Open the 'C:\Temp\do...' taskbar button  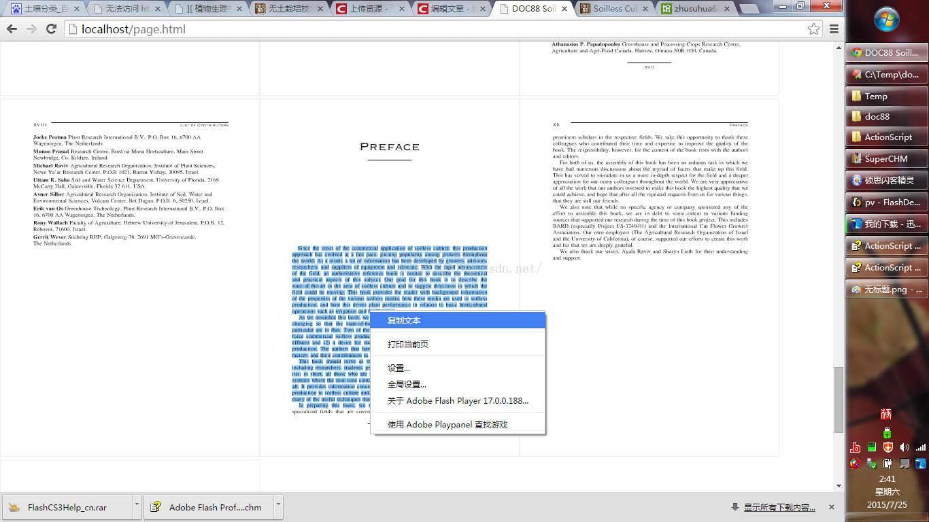886,74
